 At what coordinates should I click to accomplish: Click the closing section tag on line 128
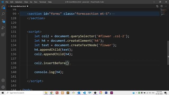point(36,18)
